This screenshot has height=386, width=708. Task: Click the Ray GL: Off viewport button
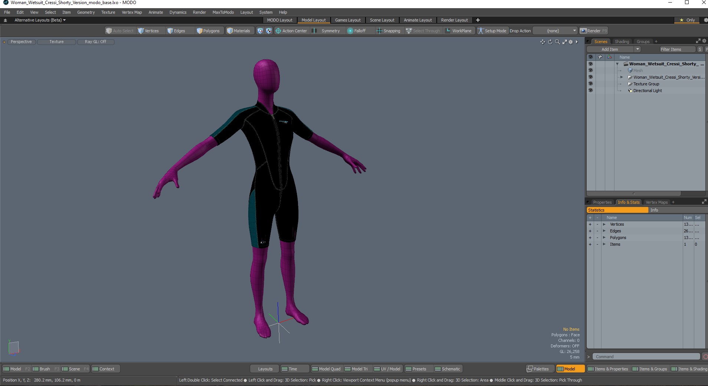[95, 42]
